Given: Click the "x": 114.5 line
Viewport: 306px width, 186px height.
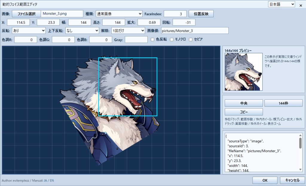Looking at the screenshot, I should tap(235, 156).
